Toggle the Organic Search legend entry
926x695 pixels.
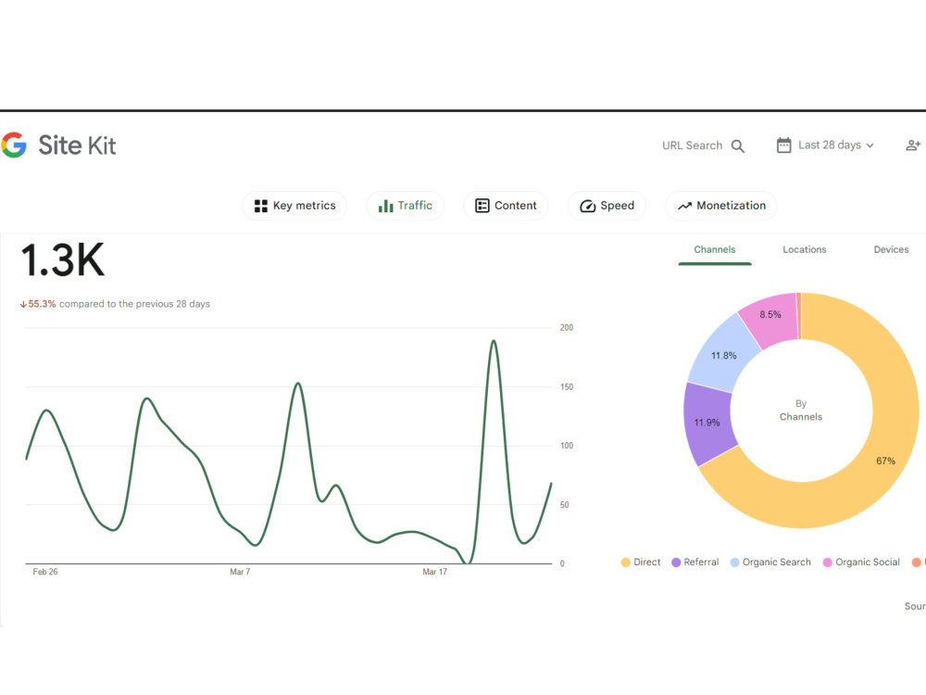tap(770, 562)
